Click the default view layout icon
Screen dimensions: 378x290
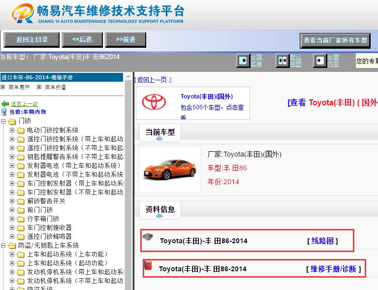tap(282, 60)
